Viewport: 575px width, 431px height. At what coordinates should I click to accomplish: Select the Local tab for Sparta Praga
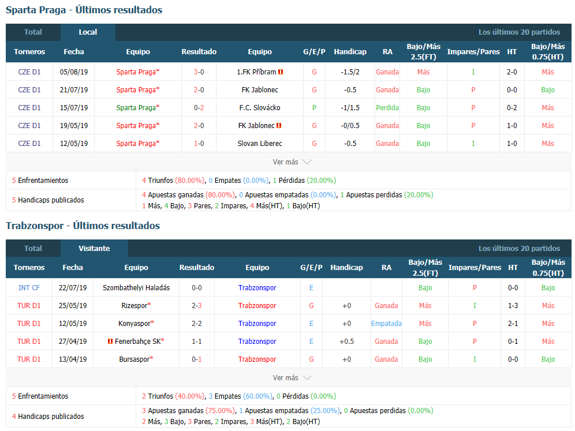click(88, 32)
